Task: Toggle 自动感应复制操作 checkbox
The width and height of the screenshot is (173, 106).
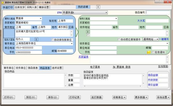Action: [119, 39]
